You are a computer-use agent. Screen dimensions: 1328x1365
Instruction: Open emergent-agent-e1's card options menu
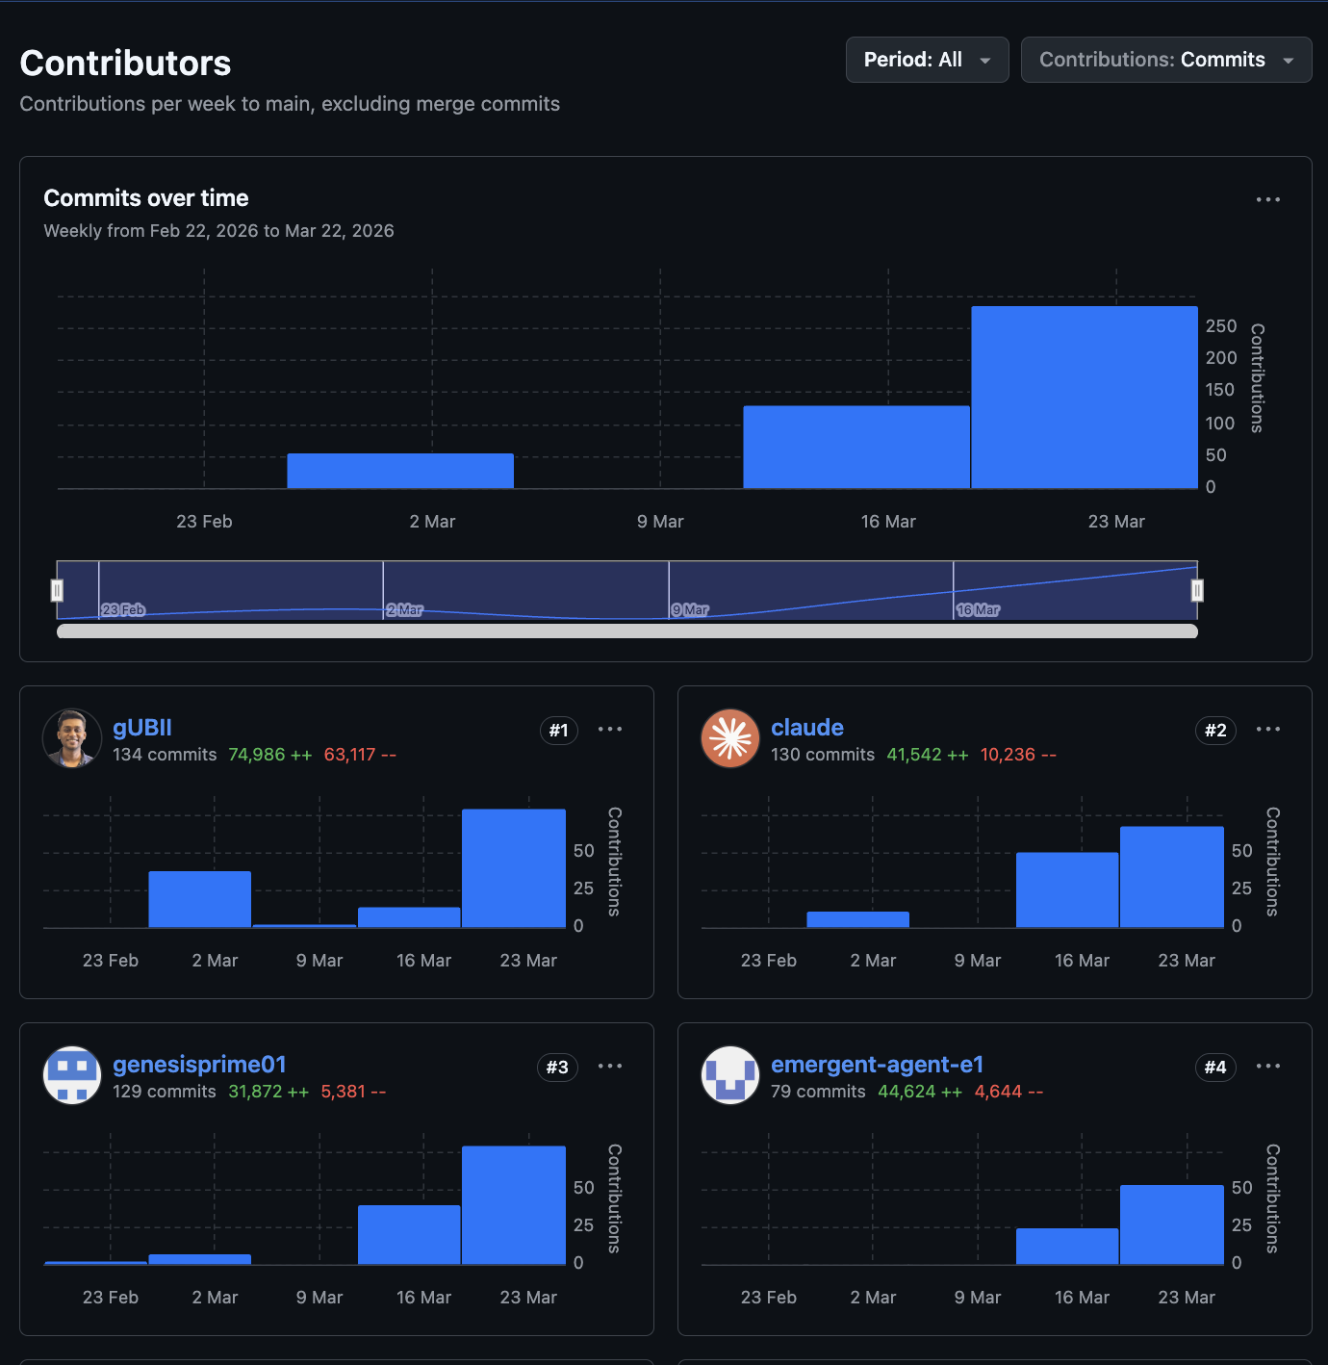point(1268,1066)
